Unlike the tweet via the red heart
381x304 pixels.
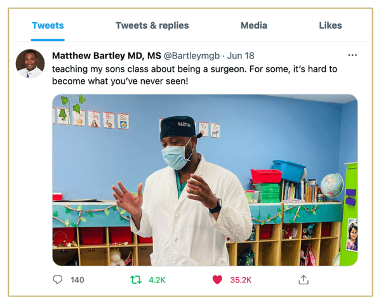218,280
